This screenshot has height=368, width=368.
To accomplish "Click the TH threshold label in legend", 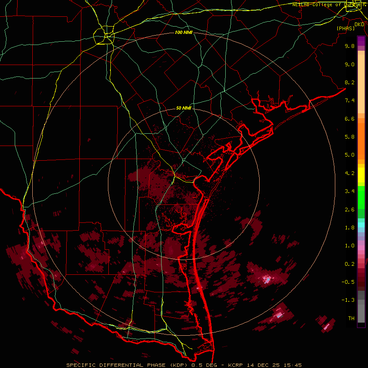I will pyautogui.click(x=351, y=319).
